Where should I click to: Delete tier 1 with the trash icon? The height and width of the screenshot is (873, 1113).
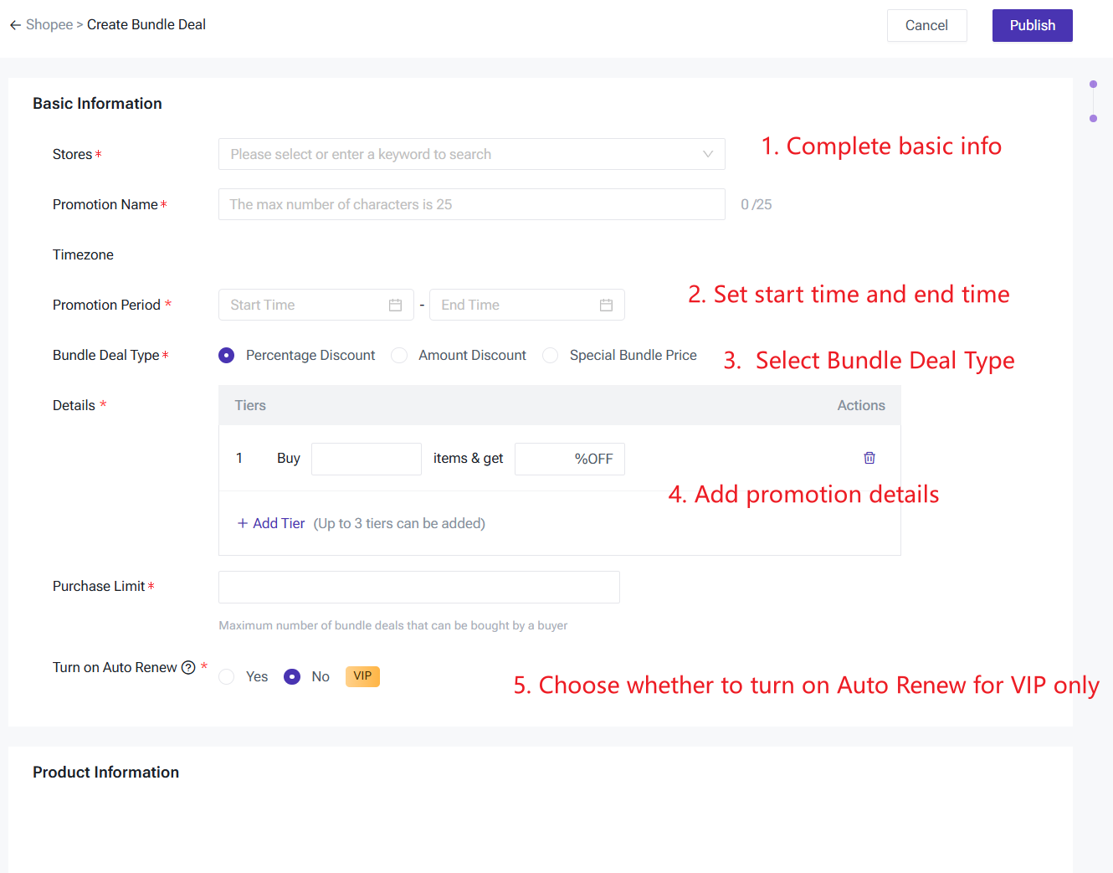point(869,458)
